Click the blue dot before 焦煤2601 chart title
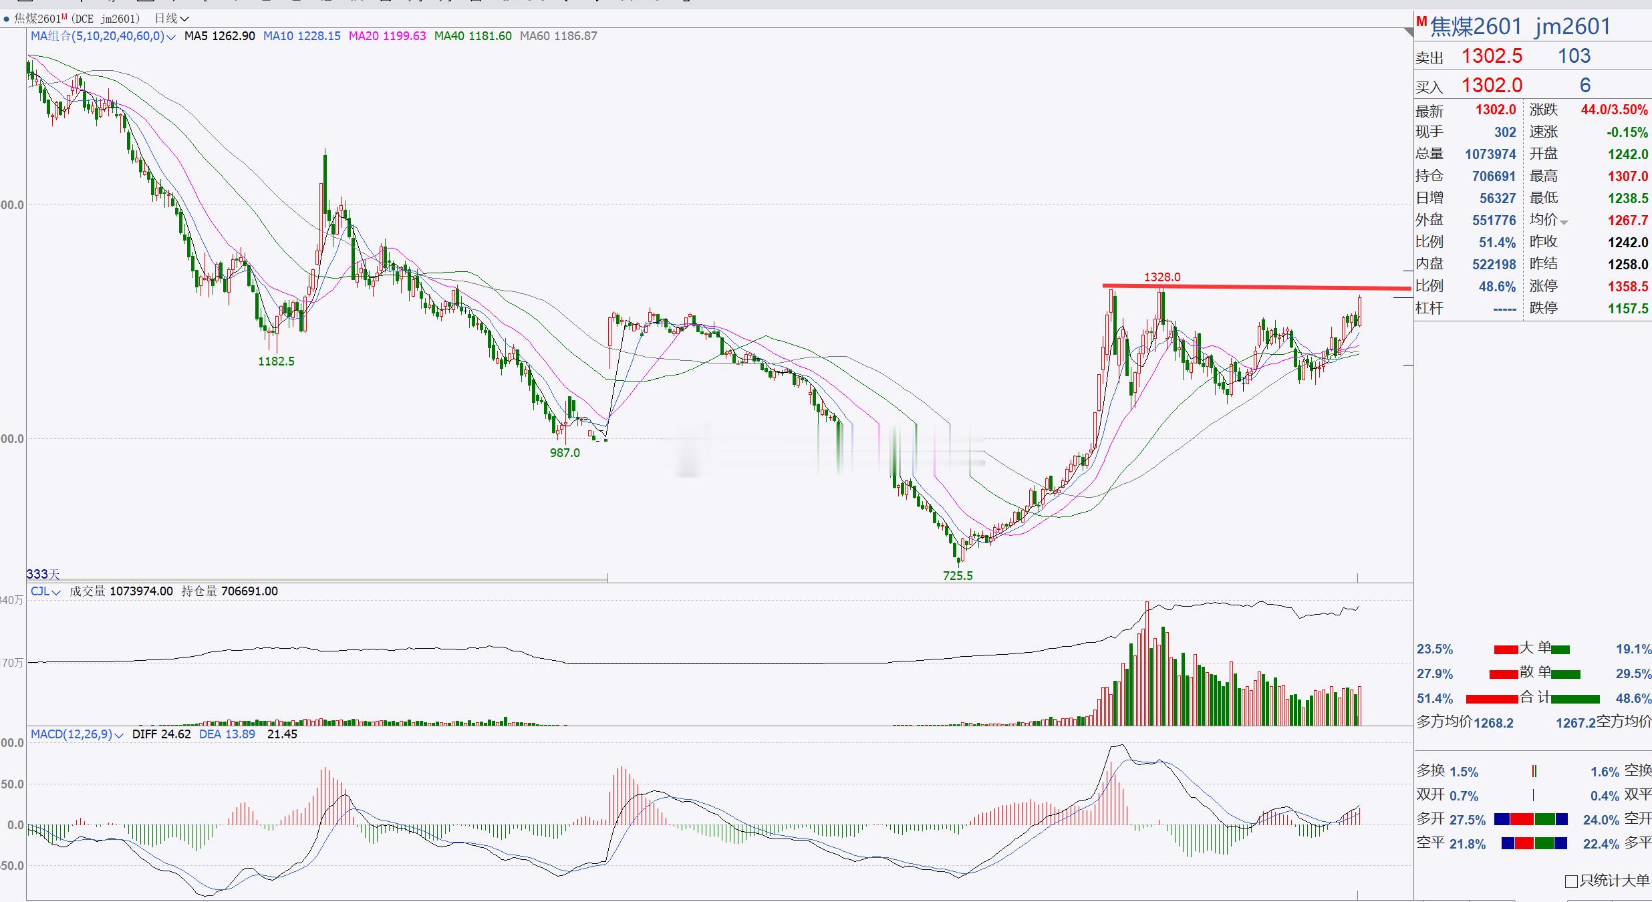 7,19
